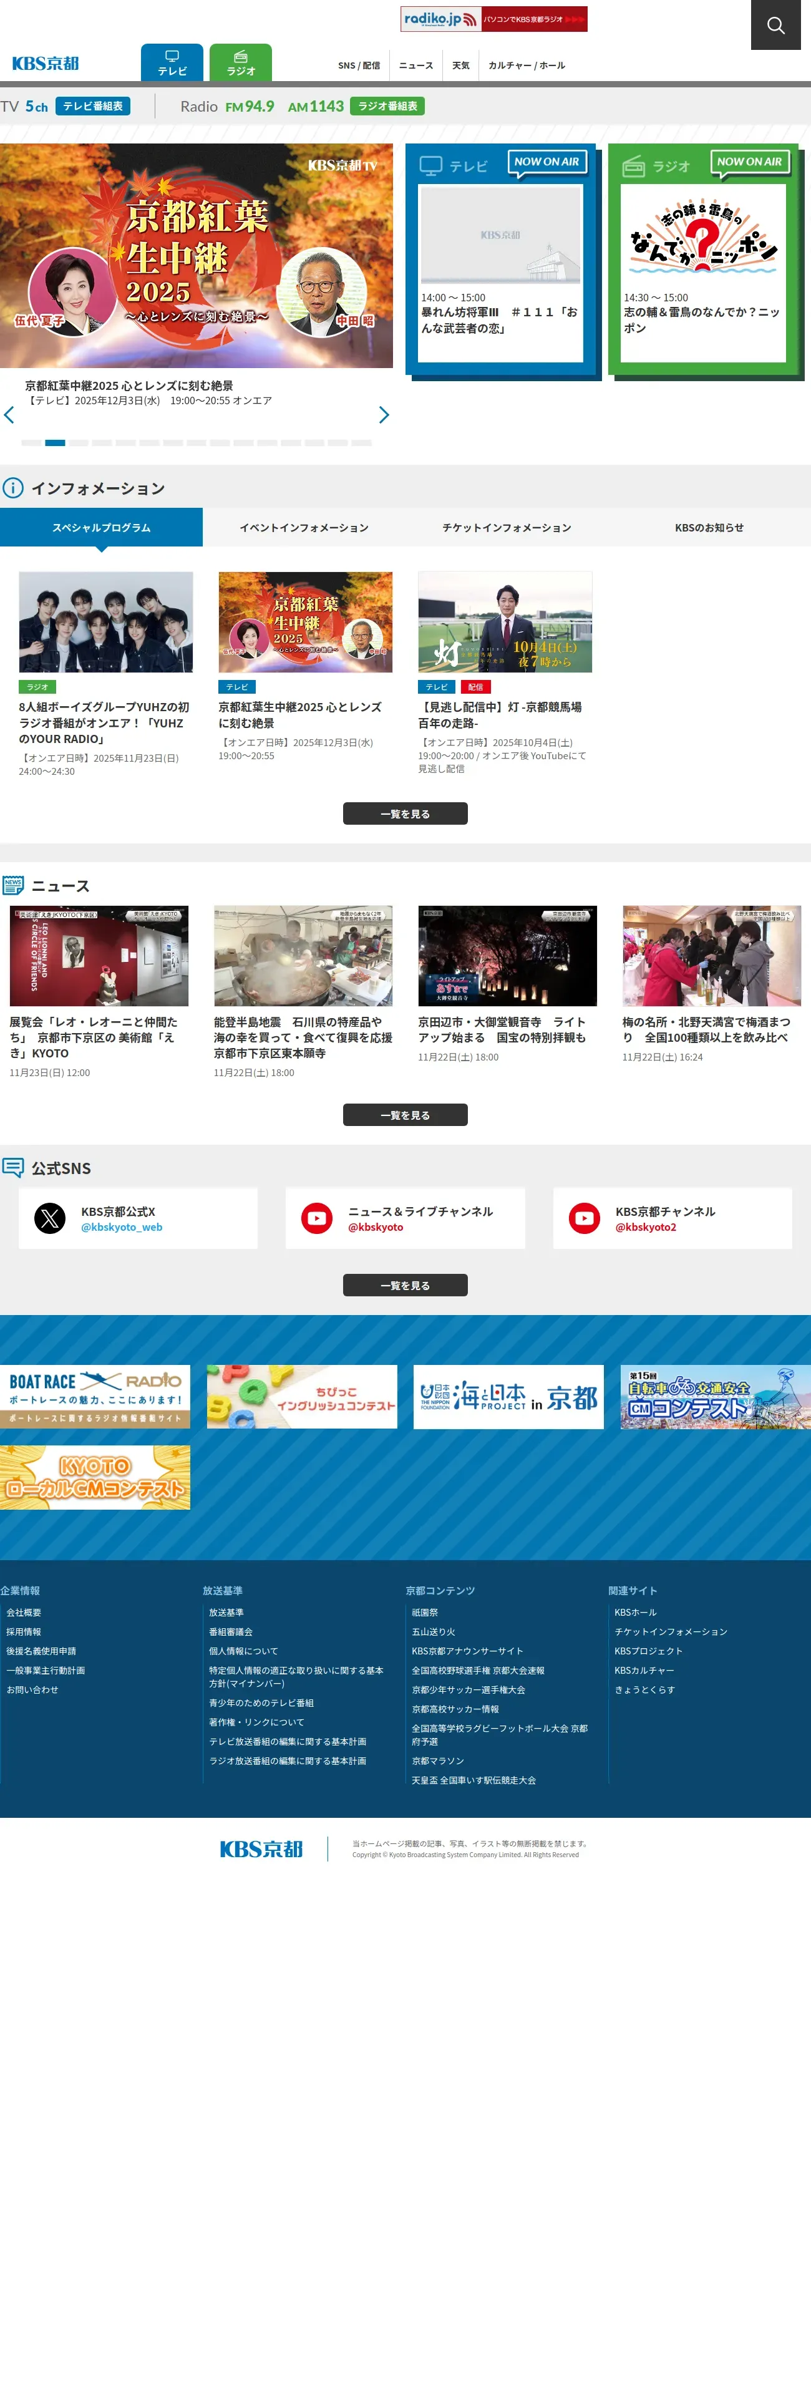
Task: Open ちびっこイングリッシュコンテスト banner
Action: tap(303, 1397)
